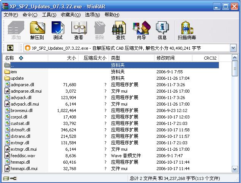Image resolution: width=241 pixels, height=183 pixels.
Task: Select the advpack.dll file name
Action: pyautogui.click(x=21, y=98)
